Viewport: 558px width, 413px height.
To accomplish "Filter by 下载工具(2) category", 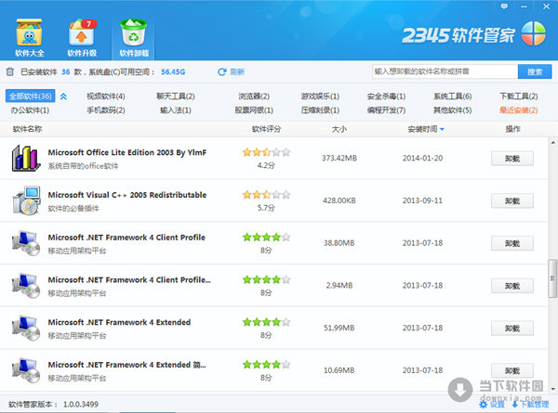I will [x=519, y=97].
